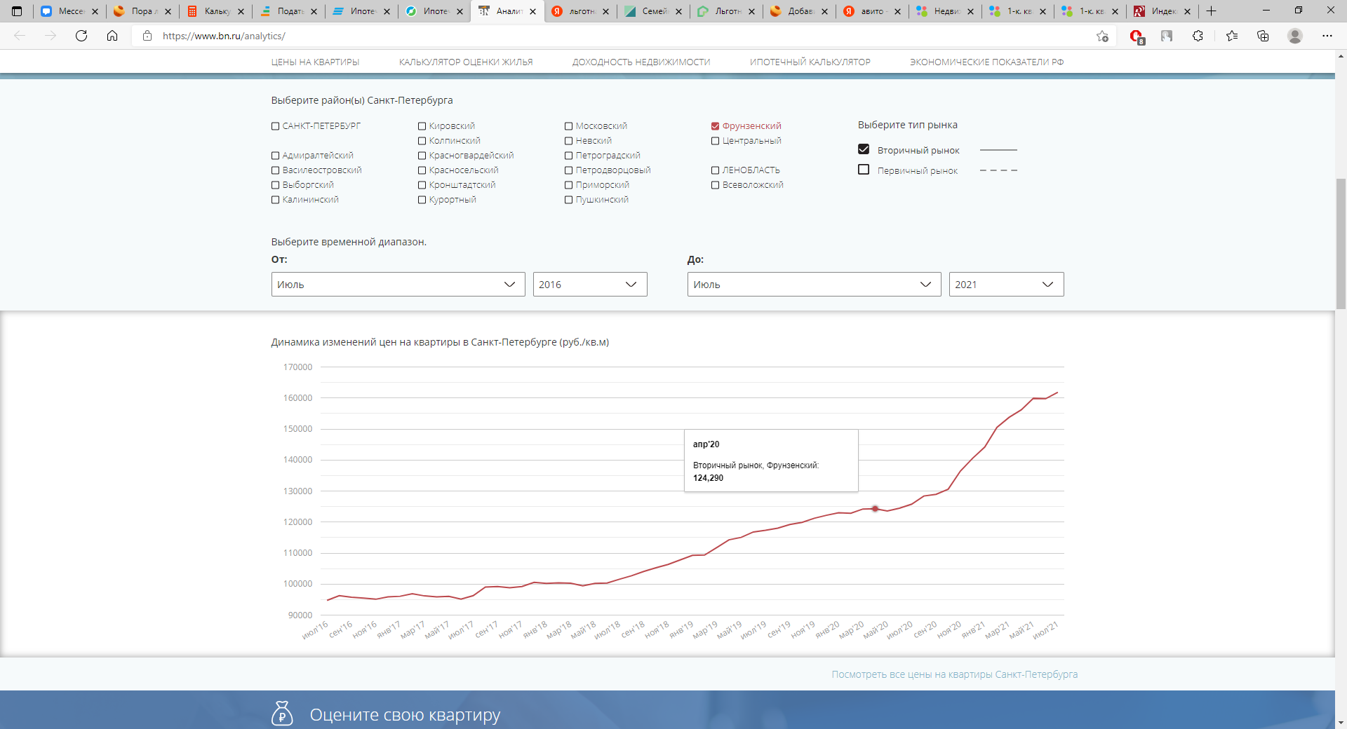Close the Мессе browser tab
Image resolution: width=1347 pixels, height=729 pixels.
coord(95,11)
